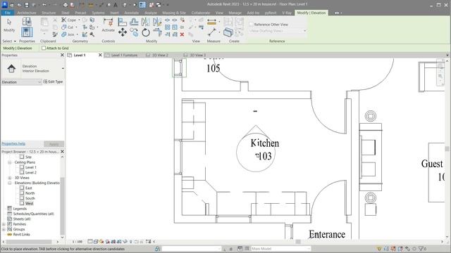Select the Modify arrow tool
Viewport: 451px width, 253px height.
tap(9, 25)
